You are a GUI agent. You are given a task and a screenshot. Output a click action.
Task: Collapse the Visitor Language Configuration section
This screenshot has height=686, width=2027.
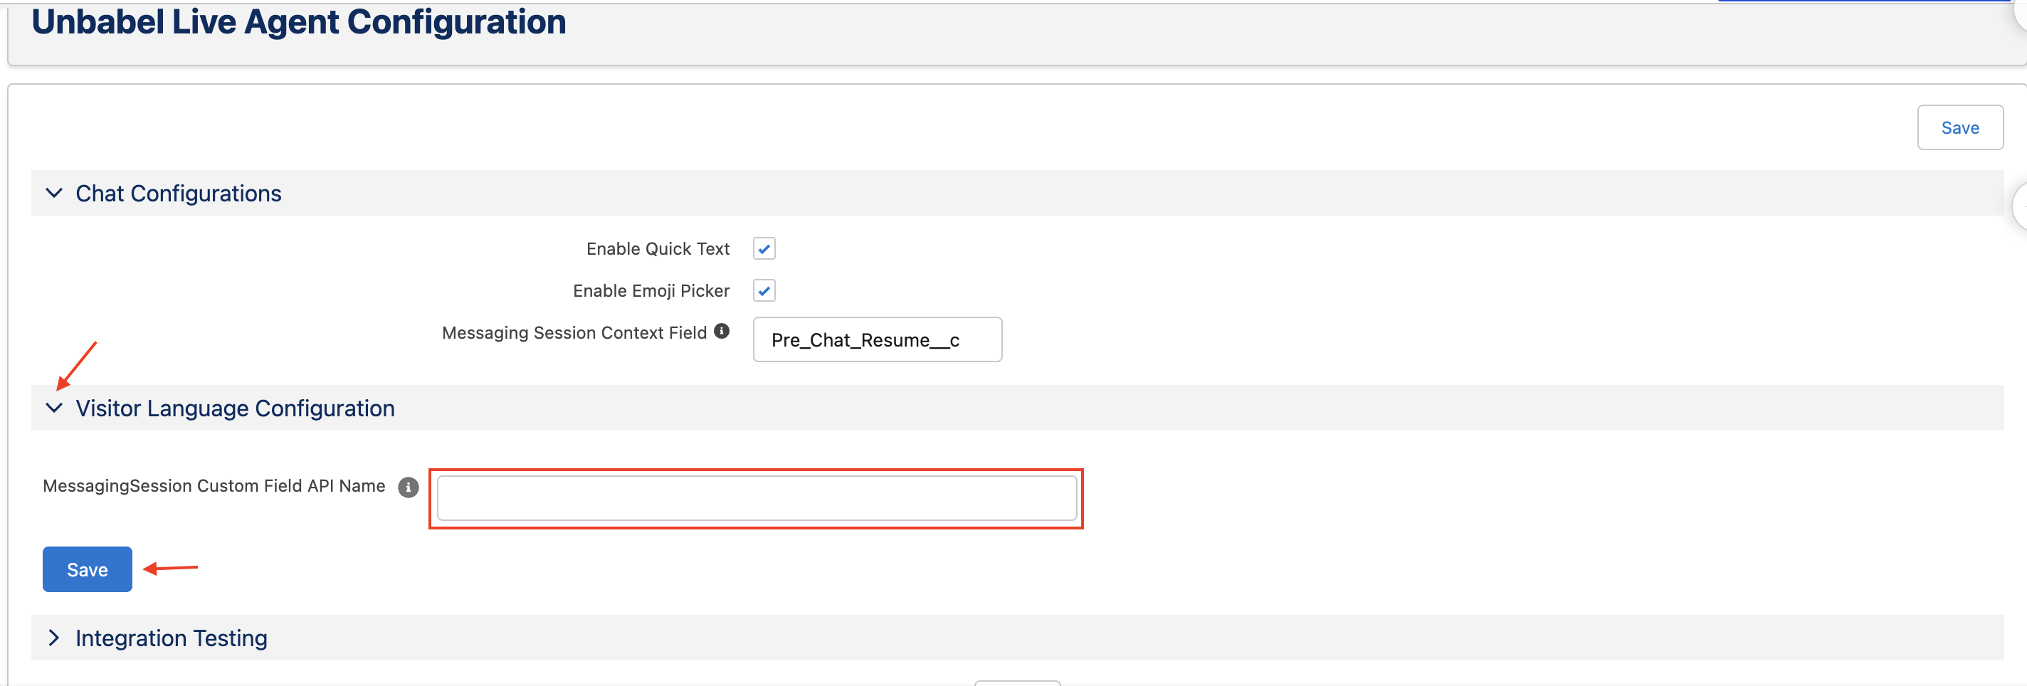pyautogui.click(x=54, y=408)
